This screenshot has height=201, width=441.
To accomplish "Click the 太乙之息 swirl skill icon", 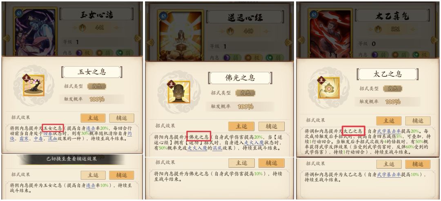I will (328, 87).
